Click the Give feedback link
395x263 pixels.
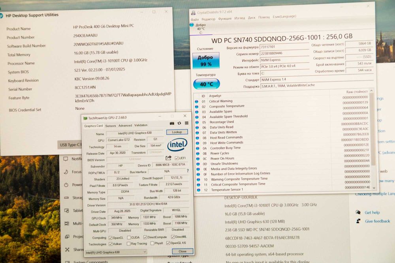click(x=377, y=221)
